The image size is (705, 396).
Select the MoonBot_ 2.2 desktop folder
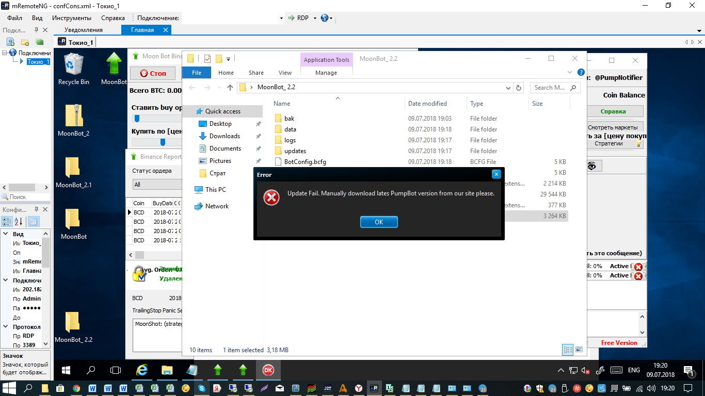coord(74,326)
